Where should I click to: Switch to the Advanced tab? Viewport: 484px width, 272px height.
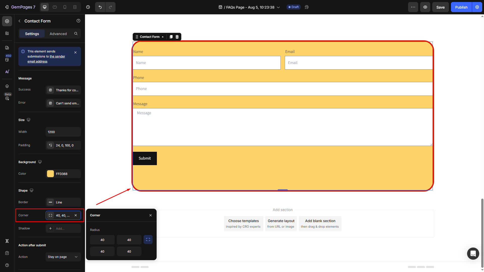[58, 34]
